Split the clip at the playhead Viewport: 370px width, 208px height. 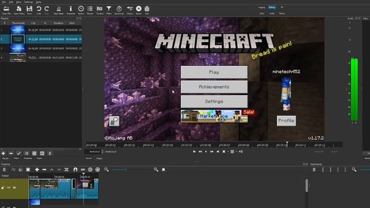(66, 169)
